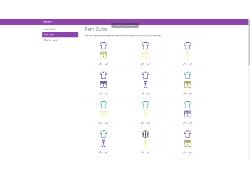Downvote purple tee with pale yellow shorts
The width and height of the screenshot is (250, 178).
click(x=148, y=64)
